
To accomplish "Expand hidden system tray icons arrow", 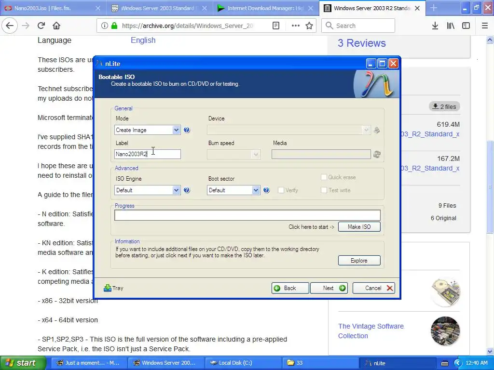I will pos(458,363).
